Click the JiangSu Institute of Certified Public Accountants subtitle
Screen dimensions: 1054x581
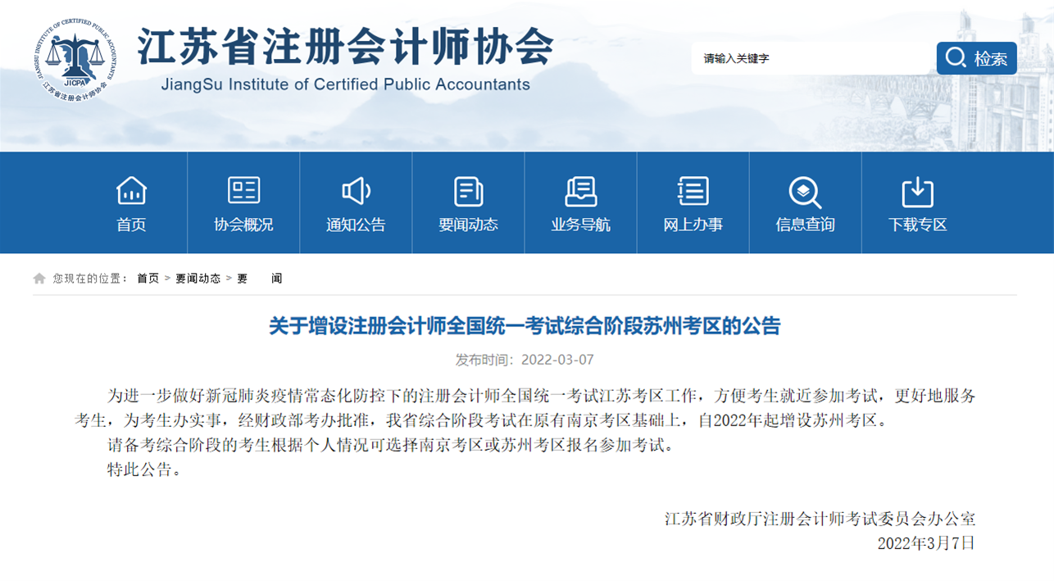(346, 84)
